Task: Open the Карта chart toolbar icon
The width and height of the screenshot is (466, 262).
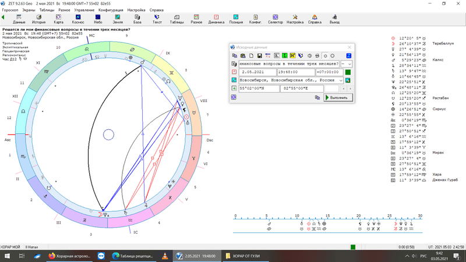Action: (59, 19)
